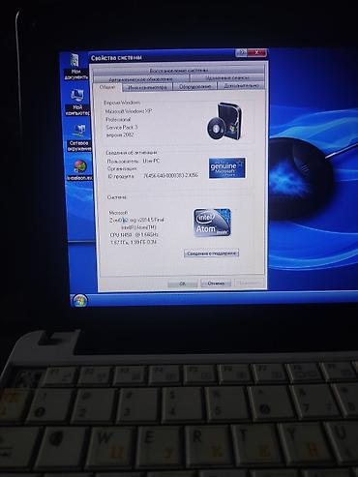Open the Мои документы desktop icon
Viewport: 358px width, 477px height.
click(x=75, y=67)
